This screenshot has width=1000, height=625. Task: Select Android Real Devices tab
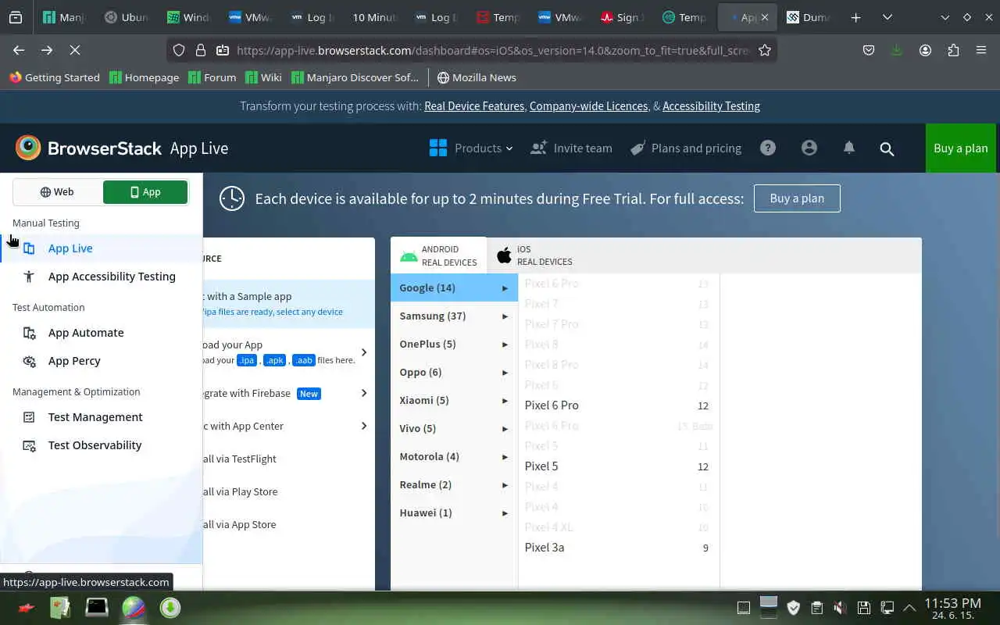pos(438,255)
